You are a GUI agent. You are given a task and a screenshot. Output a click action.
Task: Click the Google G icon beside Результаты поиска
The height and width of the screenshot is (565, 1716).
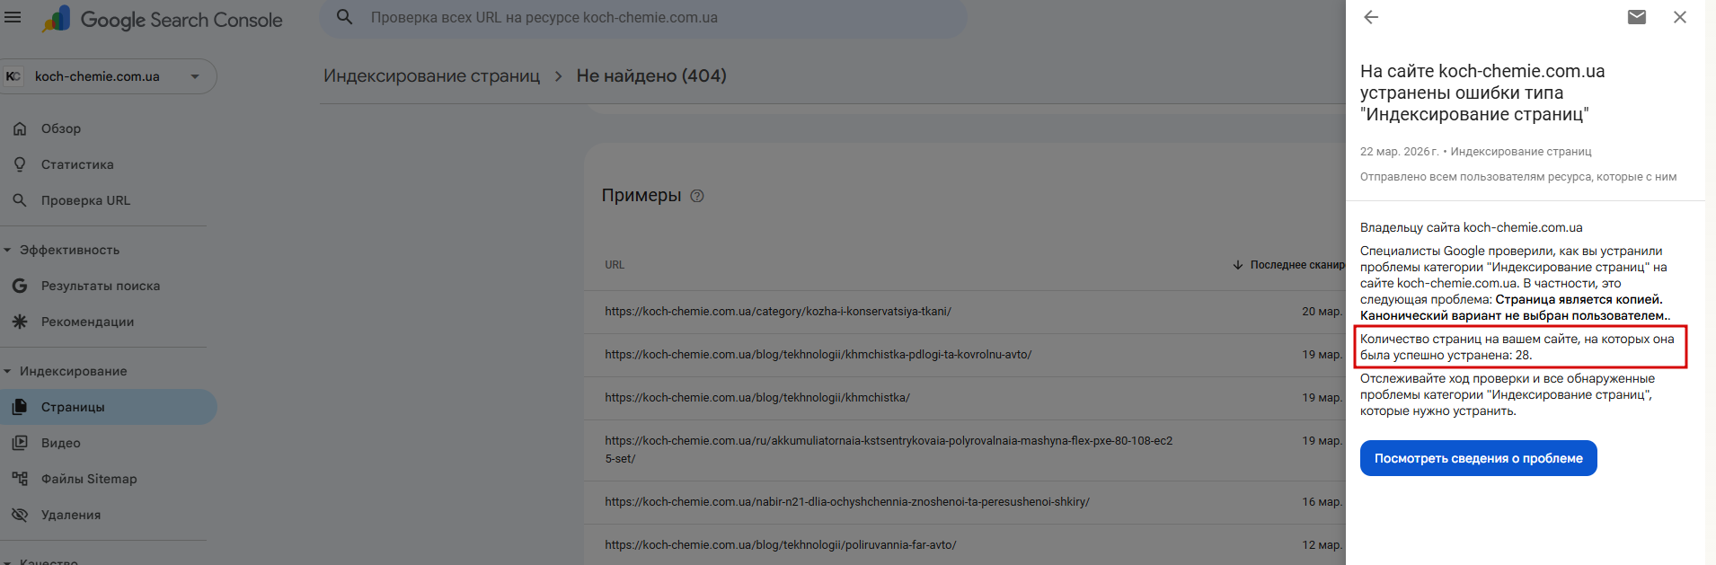point(20,286)
